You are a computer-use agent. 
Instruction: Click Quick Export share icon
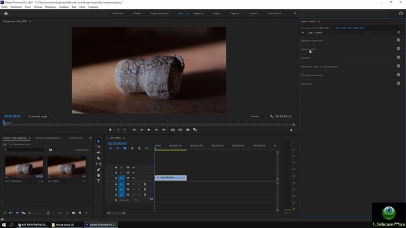[x=401, y=13]
